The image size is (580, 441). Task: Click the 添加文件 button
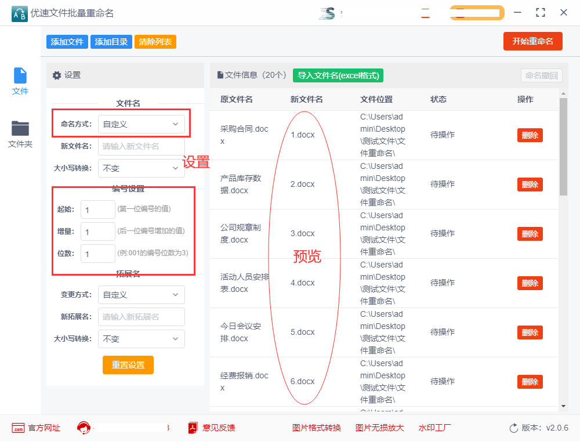click(67, 42)
